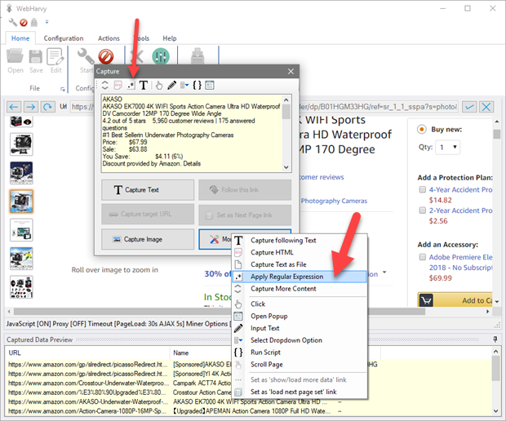
Task: Click the regular expression icon in Capture toolbar
Action: (130, 85)
